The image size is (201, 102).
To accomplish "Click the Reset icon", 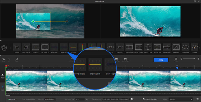I will pyautogui.click(x=17, y=59).
